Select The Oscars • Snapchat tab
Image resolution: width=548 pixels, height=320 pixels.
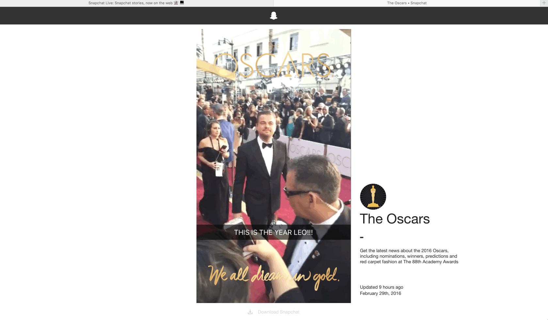point(407,3)
